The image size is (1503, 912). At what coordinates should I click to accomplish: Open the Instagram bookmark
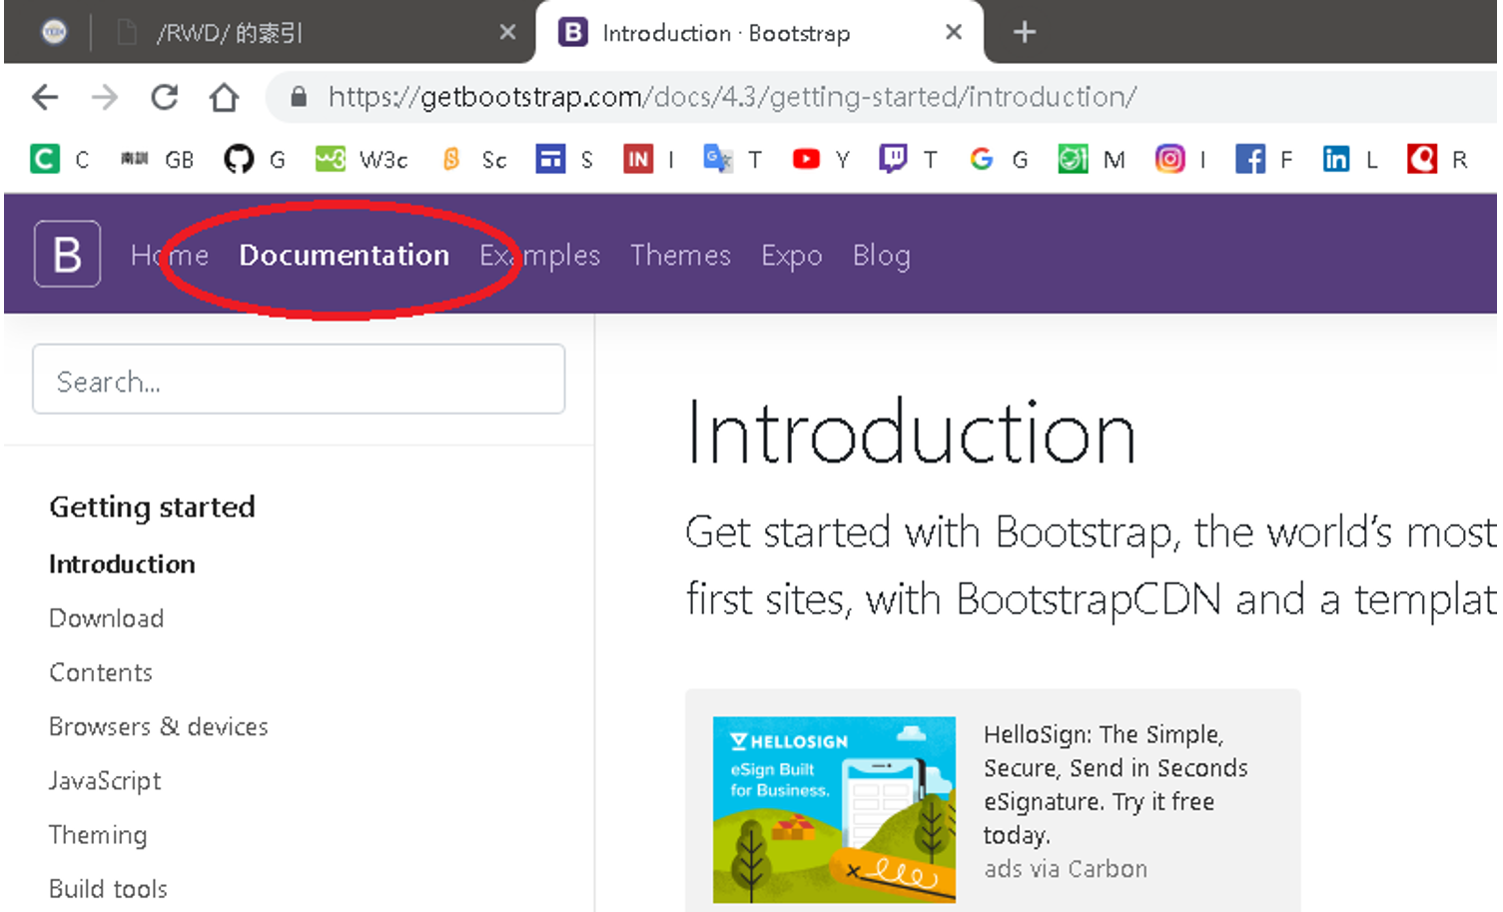(1180, 159)
